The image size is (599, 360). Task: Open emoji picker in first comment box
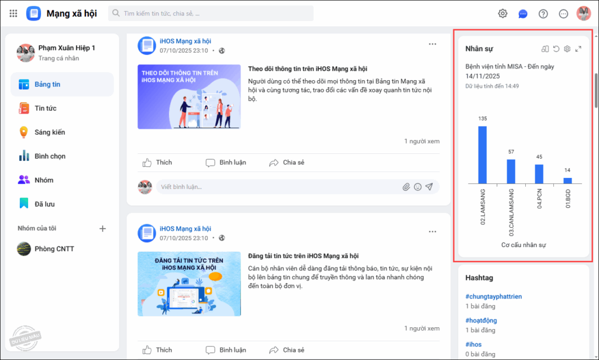point(418,187)
